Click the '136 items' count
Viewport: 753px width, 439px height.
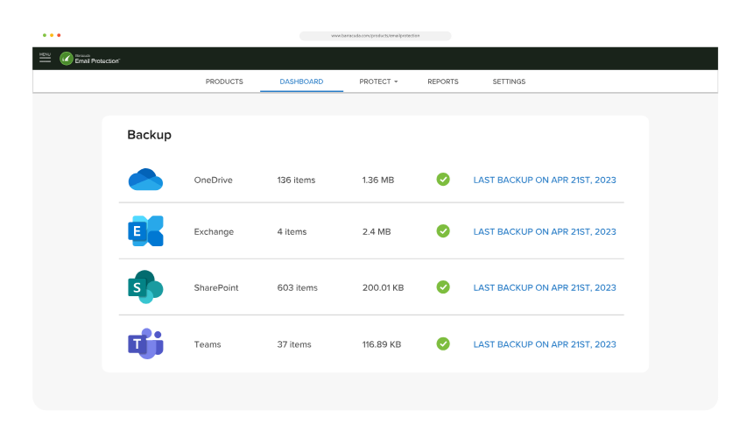(296, 180)
